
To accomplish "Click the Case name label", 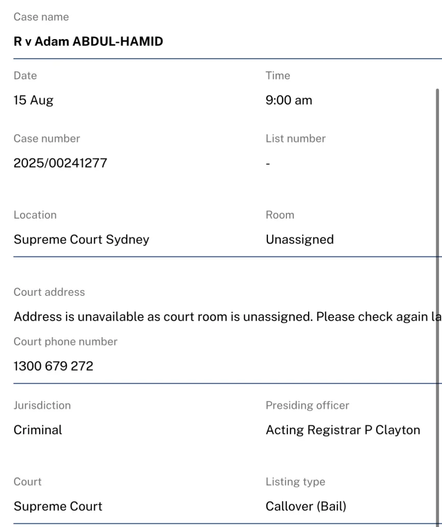I will 41,17.
